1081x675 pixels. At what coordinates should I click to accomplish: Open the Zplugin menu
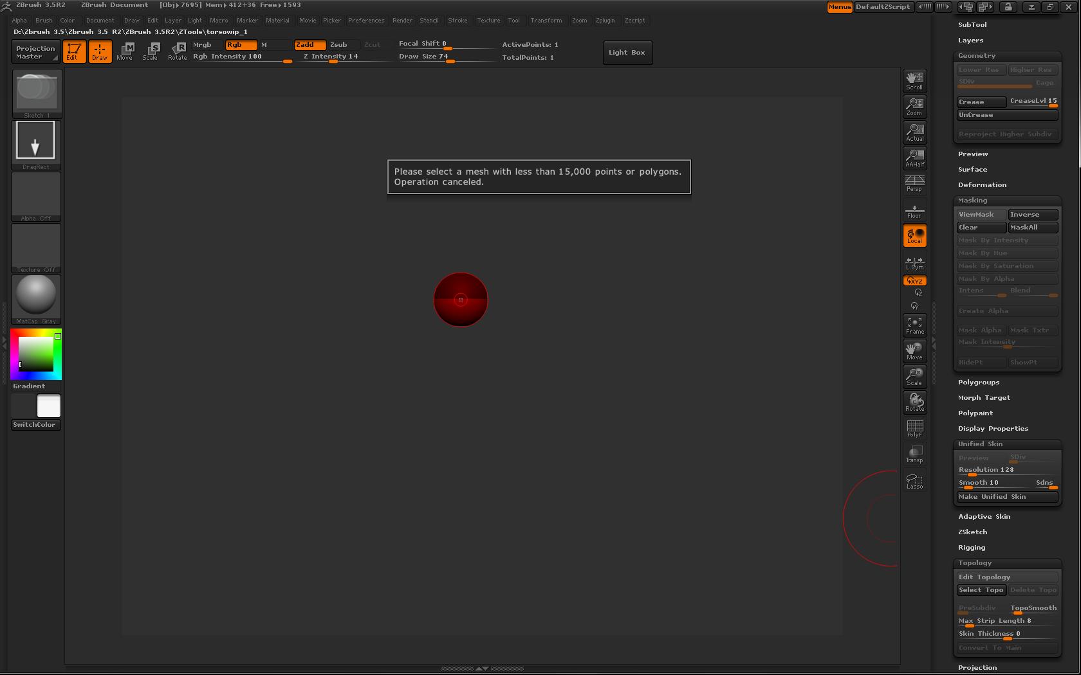coord(605,21)
